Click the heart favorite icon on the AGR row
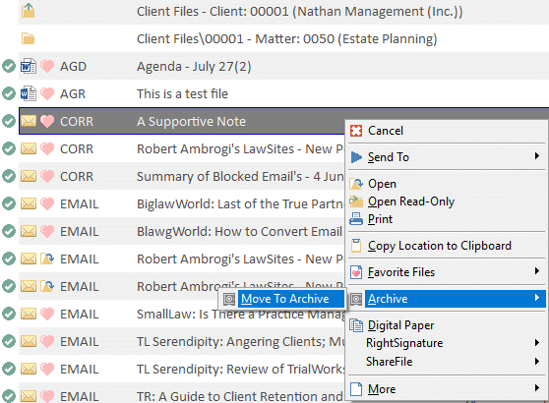 [x=47, y=93]
